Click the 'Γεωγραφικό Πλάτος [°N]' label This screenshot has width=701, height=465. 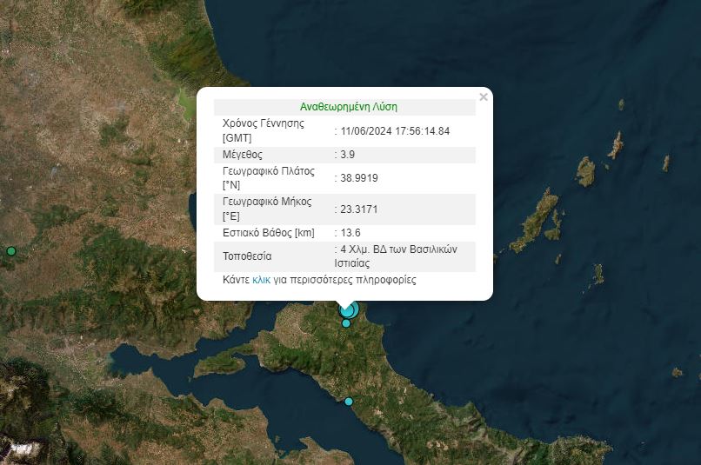click(x=268, y=178)
